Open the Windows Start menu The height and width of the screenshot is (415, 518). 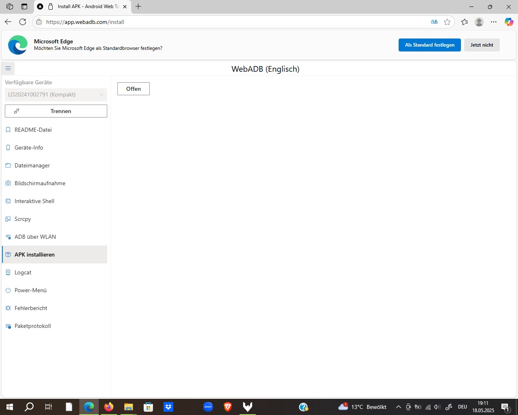[x=10, y=407]
